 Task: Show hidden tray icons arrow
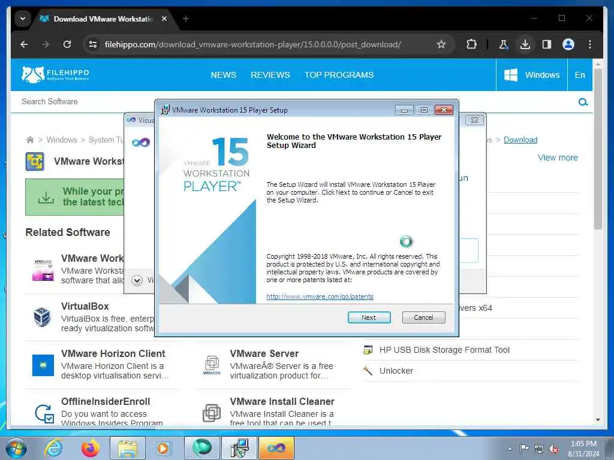510,448
